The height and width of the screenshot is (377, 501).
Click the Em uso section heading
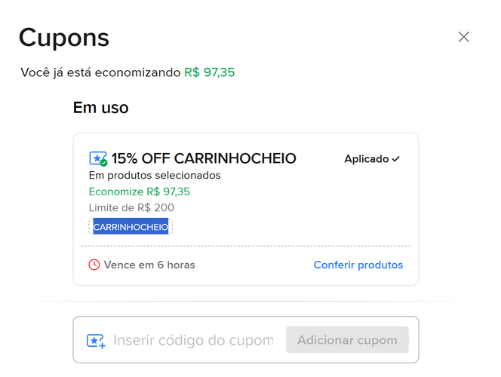click(100, 108)
